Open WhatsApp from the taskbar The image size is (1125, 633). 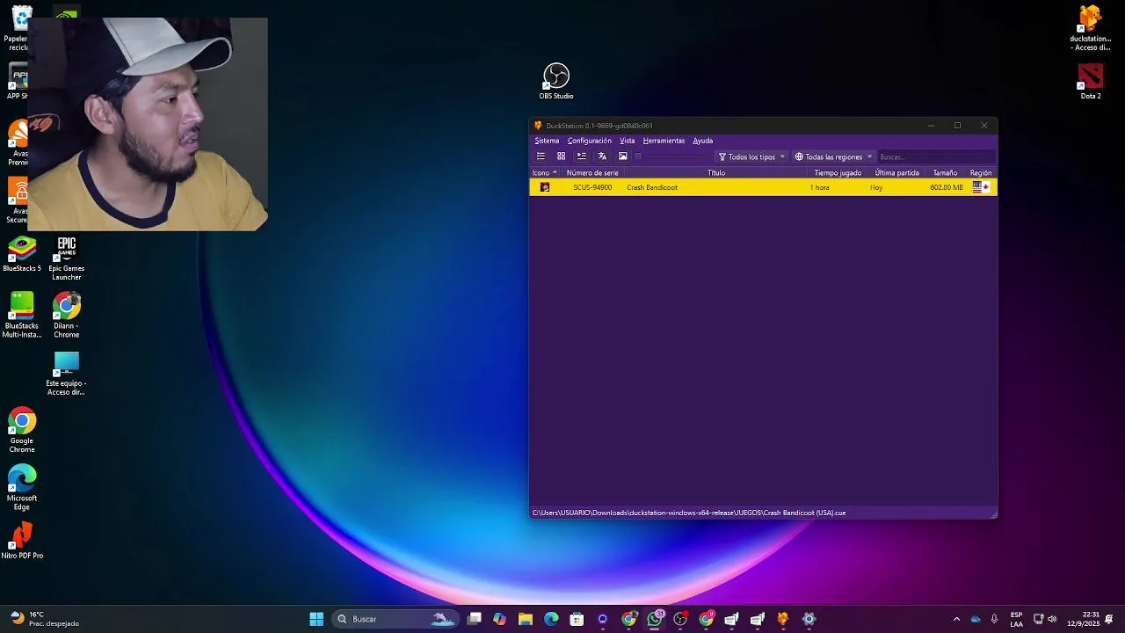655,619
